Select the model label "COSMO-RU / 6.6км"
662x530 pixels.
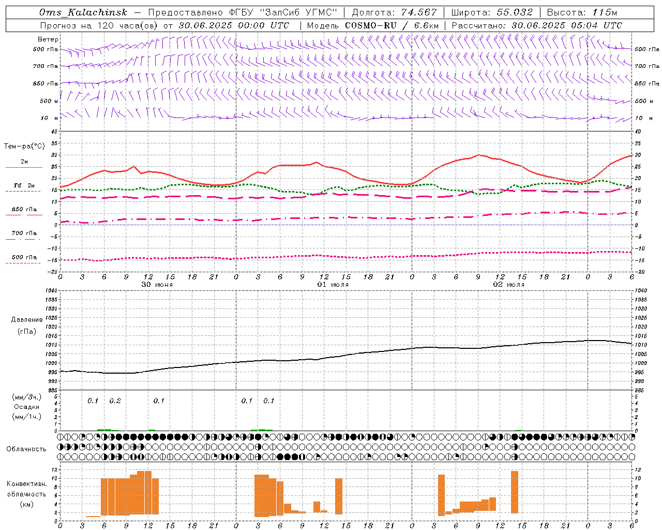click(392, 25)
